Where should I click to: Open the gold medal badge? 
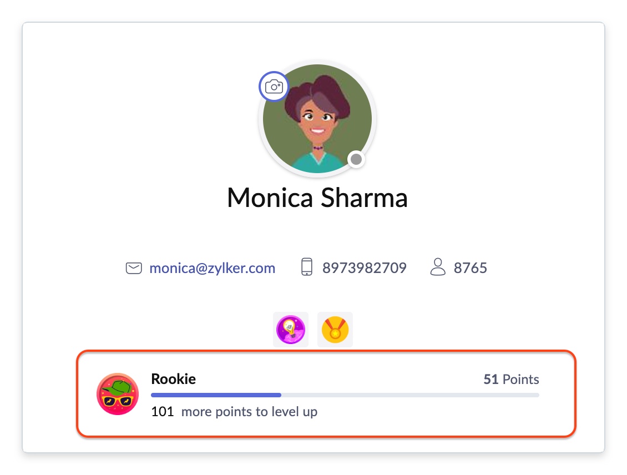click(x=335, y=330)
